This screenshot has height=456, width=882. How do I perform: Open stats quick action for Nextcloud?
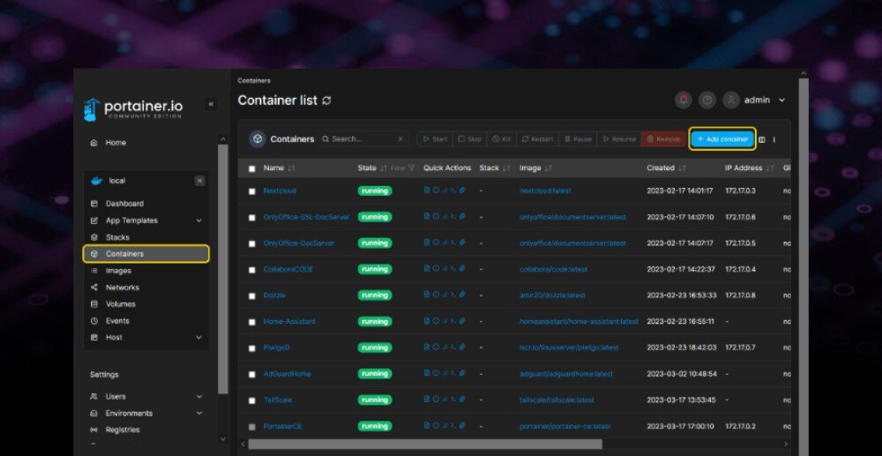(x=445, y=191)
